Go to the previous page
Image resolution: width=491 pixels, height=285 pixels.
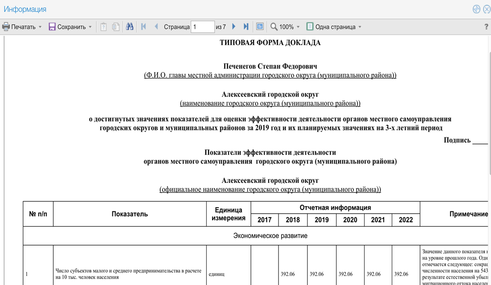coord(156,27)
